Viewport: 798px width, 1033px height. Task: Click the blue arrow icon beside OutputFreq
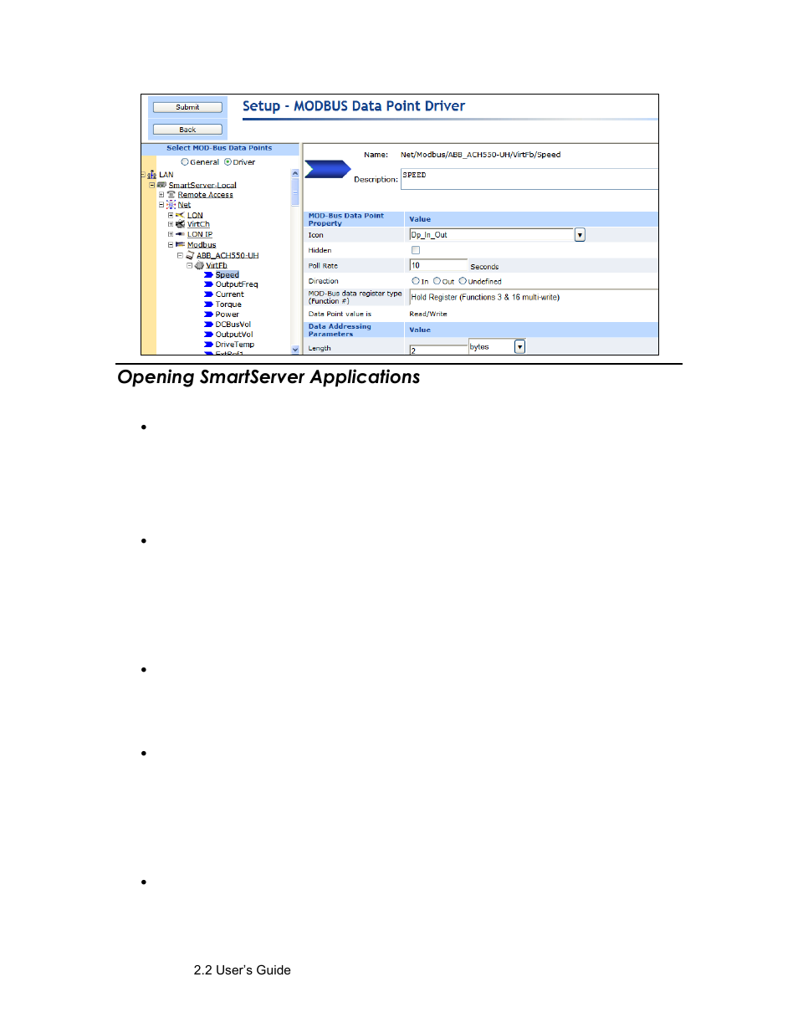(208, 284)
